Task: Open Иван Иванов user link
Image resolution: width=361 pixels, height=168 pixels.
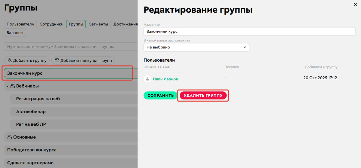Action: click(165, 79)
